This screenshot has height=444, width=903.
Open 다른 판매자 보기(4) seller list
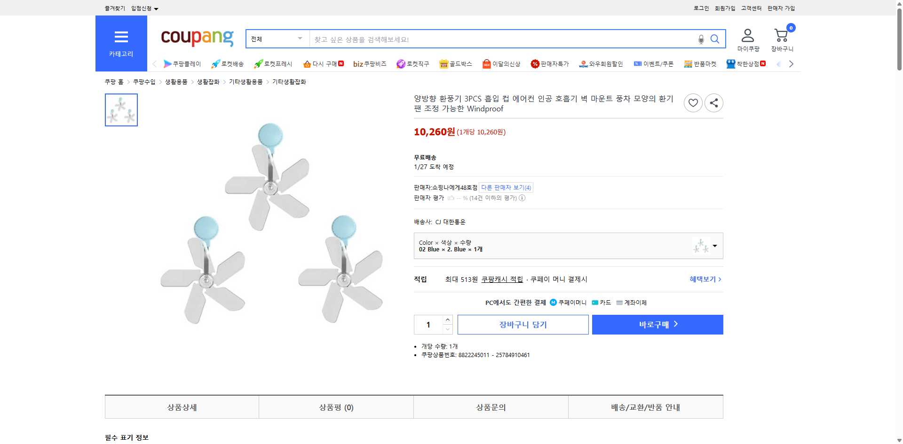(505, 187)
